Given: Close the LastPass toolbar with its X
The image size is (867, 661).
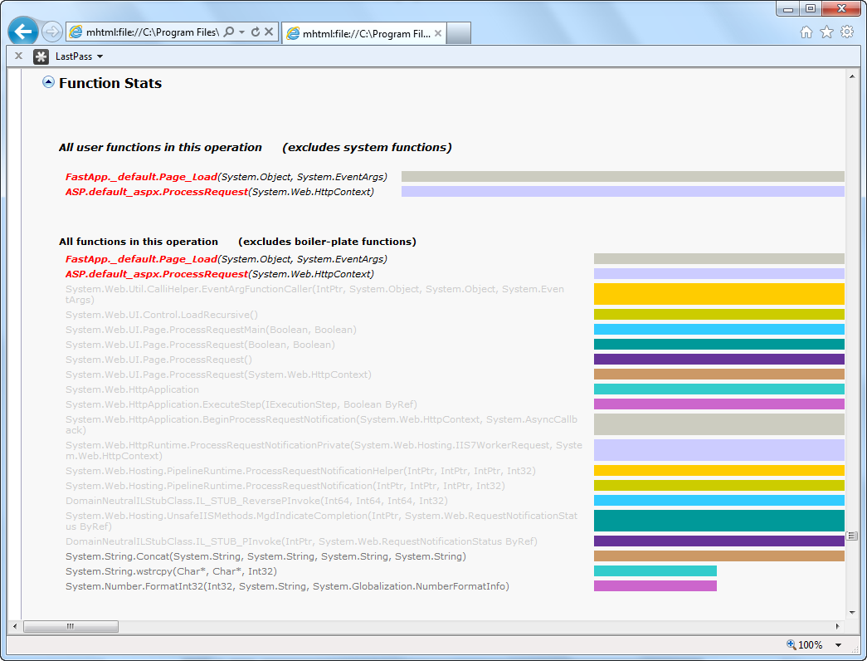Looking at the screenshot, I should tap(17, 56).
